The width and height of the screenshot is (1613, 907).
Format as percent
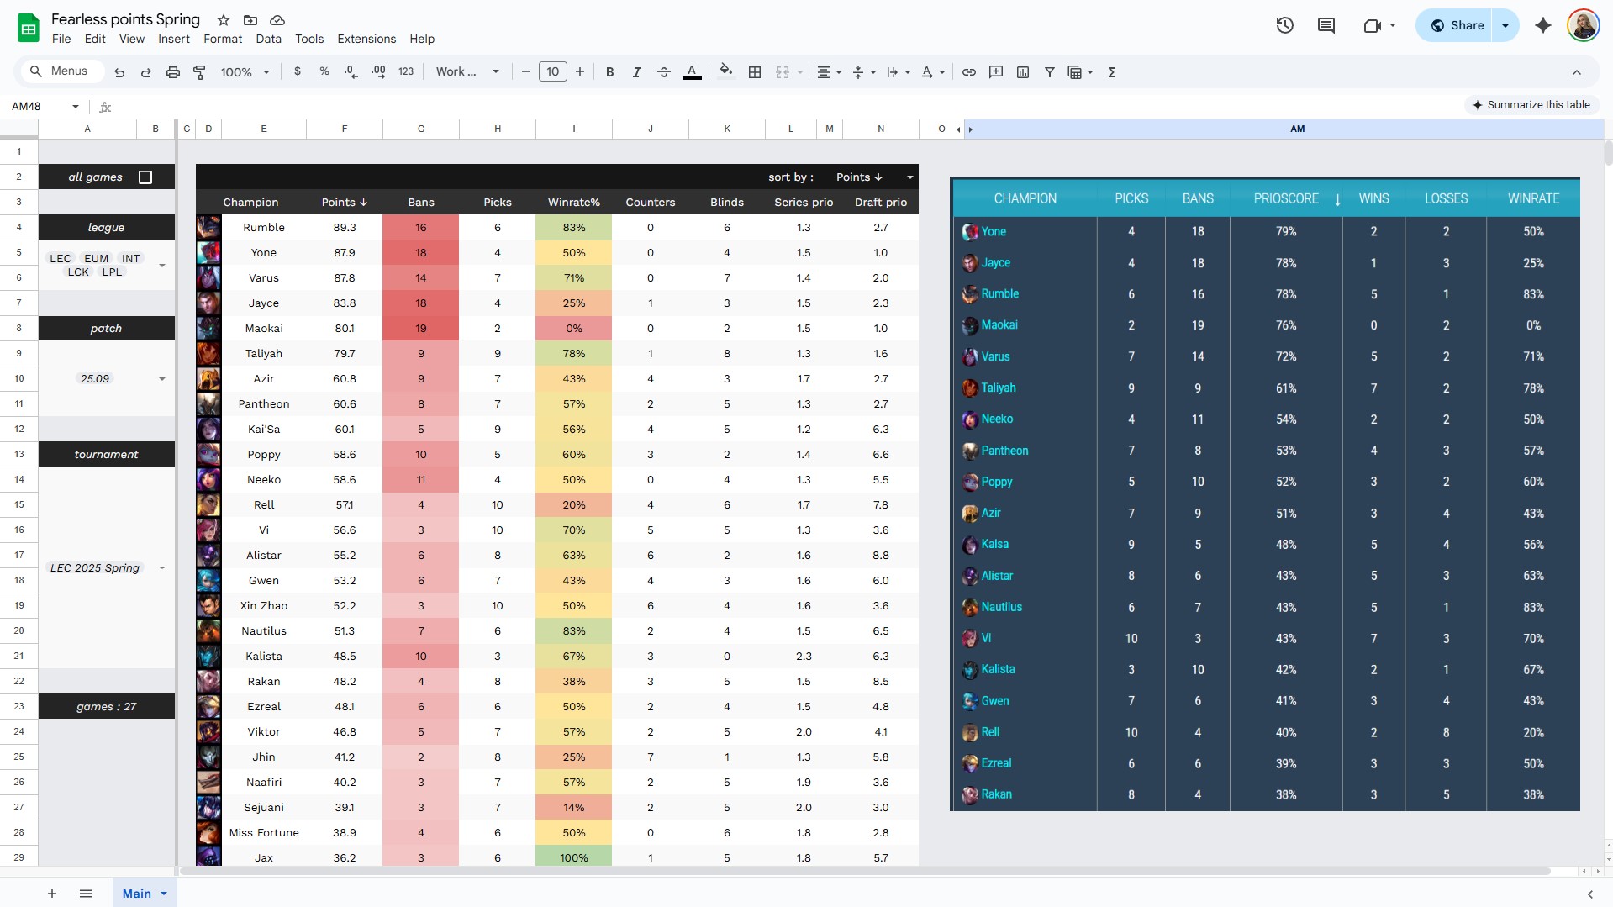[324, 72]
